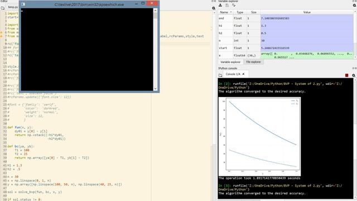The height and width of the screenshot is (201, 357).
Task: Click the 'x = np.linspace(0, 1, n)' line
Action: [x=29, y=181]
